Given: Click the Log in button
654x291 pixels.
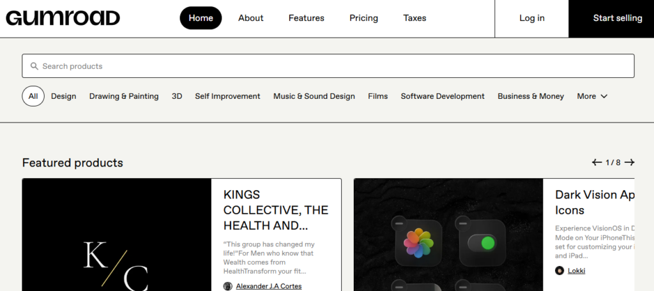Looking at the screenshot, I should pyautogui.click(x=532, y=18).
